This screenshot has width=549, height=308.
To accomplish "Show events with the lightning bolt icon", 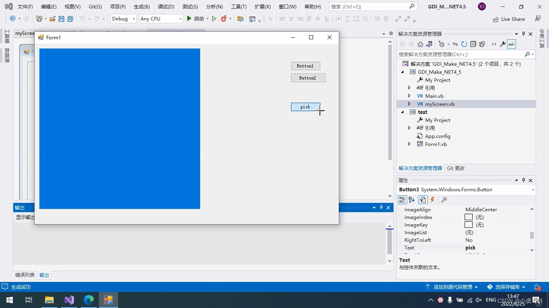I will coord(432,200).
